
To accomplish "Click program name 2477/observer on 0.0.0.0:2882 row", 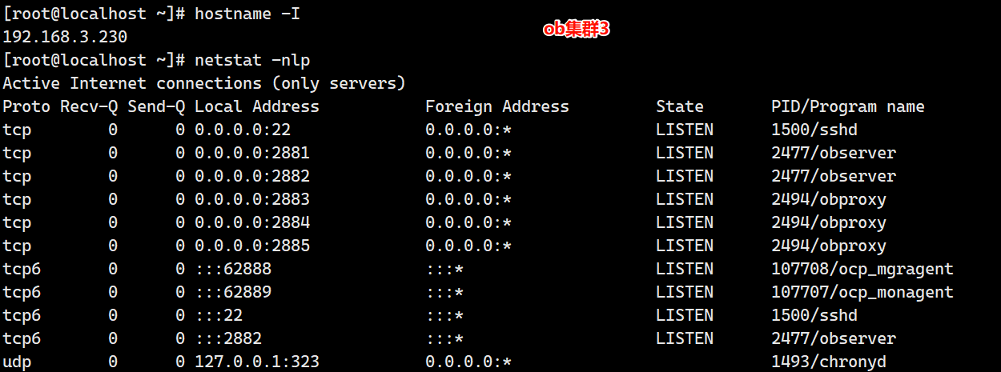I will 834,176.
